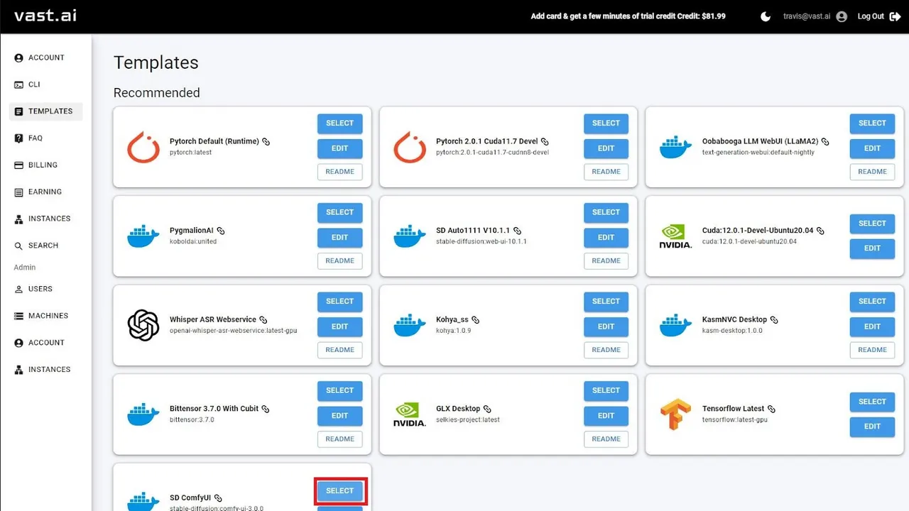Click the PyTorch logo on Pytorch Default card
The width and height of the screenshot is (909, 511).
click(143, 147)
